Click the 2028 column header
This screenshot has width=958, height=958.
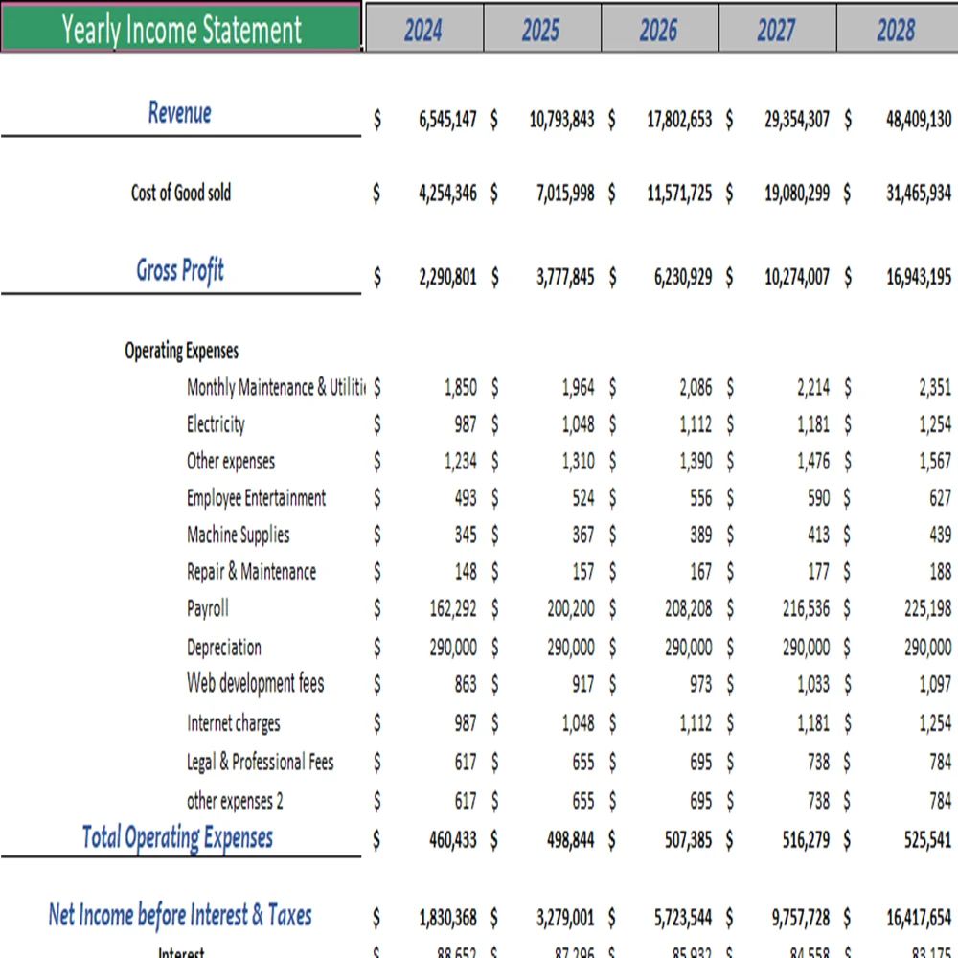tap(894, 29)
